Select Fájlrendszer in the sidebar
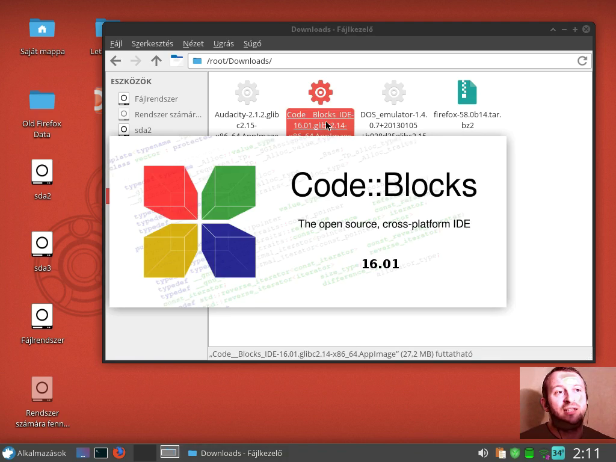The height and width of the screenshot is (462, 616). click(x=155, y=99)
